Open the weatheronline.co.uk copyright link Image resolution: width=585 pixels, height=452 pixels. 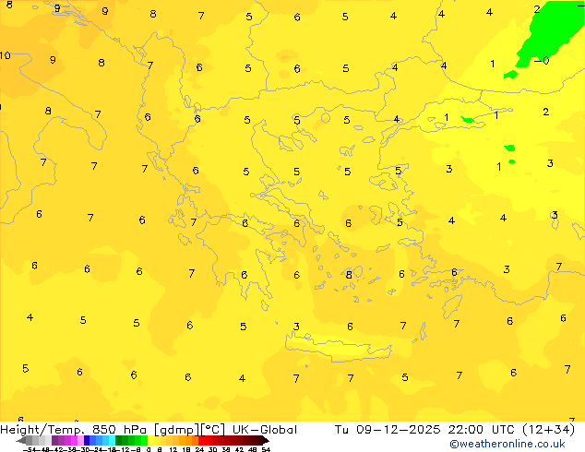pyautogui.click(x=507, y=444)
